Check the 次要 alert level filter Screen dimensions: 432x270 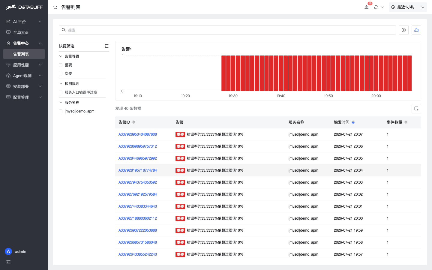[61, 73]
